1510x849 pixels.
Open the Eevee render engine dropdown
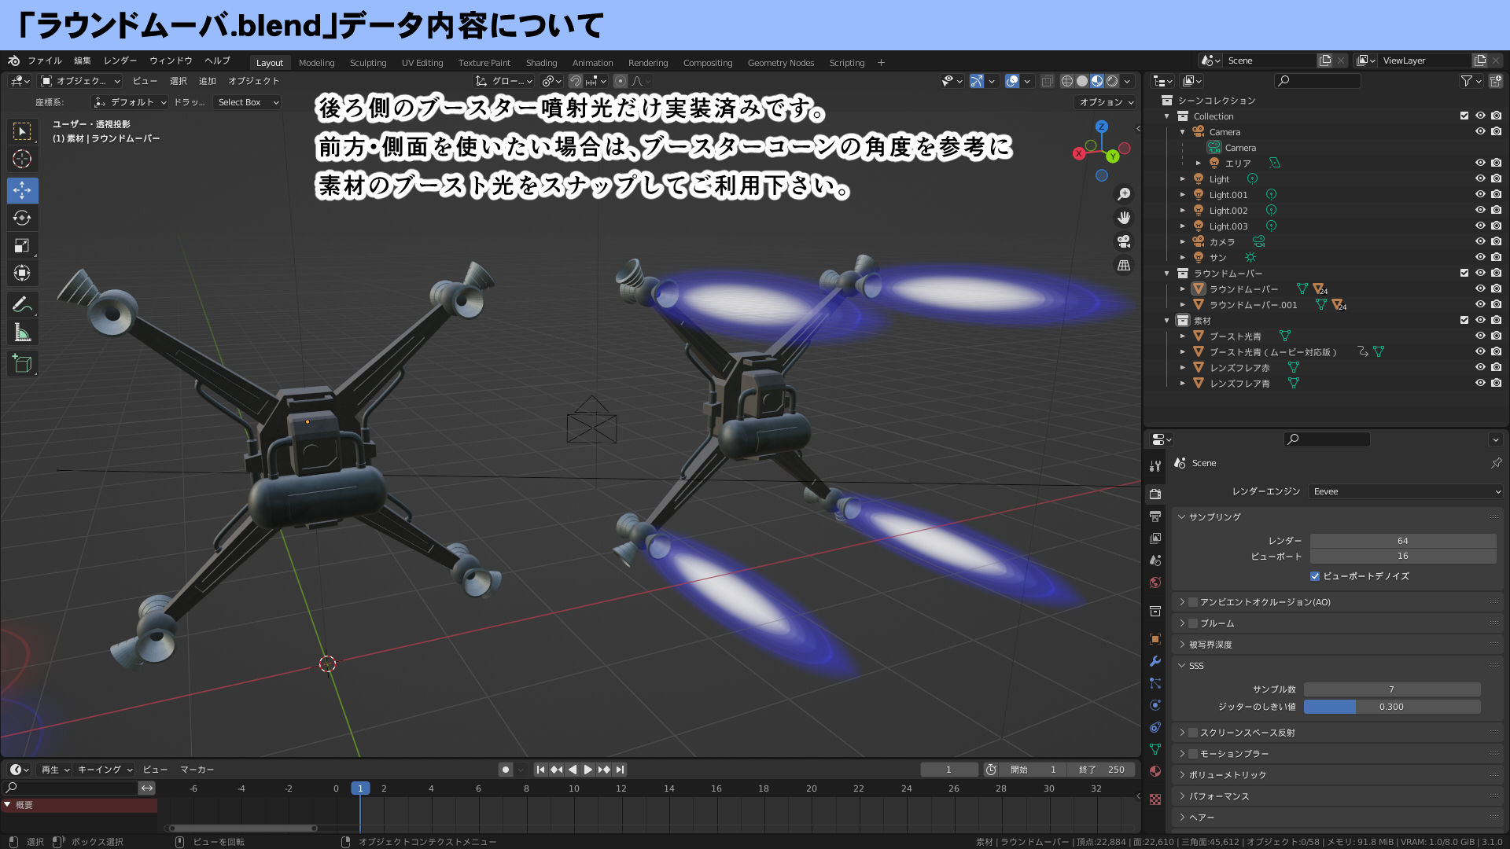(x=1405, y=491)
